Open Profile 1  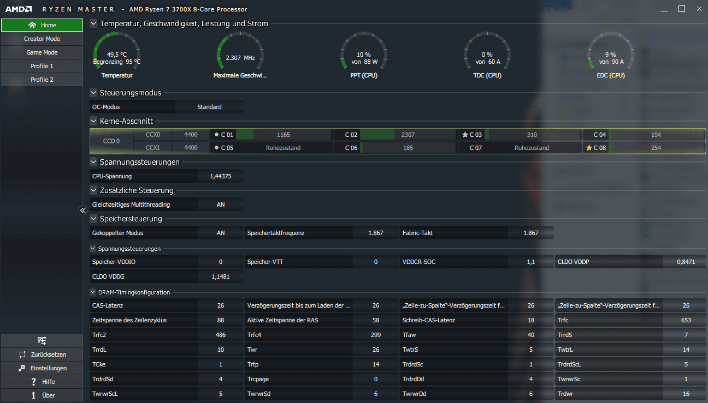coord(42,66)
